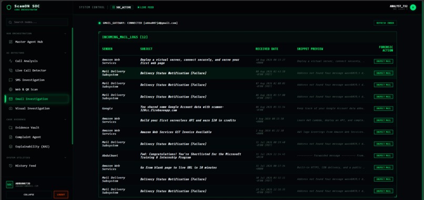Click the Evidence Vault folder icon
Viewport: 424px width, 200px height.
pyautogui.click(x=11, y=128)
